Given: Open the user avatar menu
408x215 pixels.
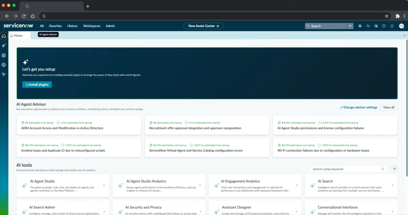Looking at the screenshot, I should tap(402, 26).
